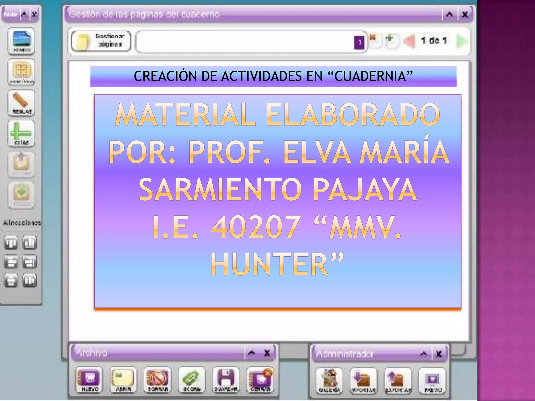The height and width of the screenshot is (401, 535).
Task: Open a notebook with Abrir
Action: pyautogui.click(x=123, y=380)
